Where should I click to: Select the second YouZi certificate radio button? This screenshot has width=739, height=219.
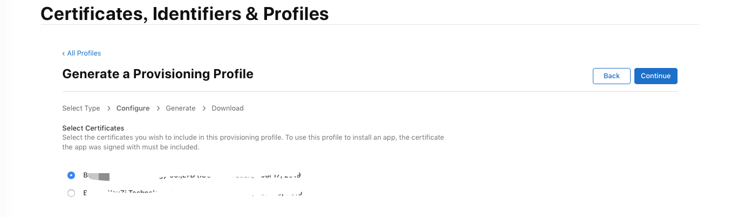[x=71, y=193]
